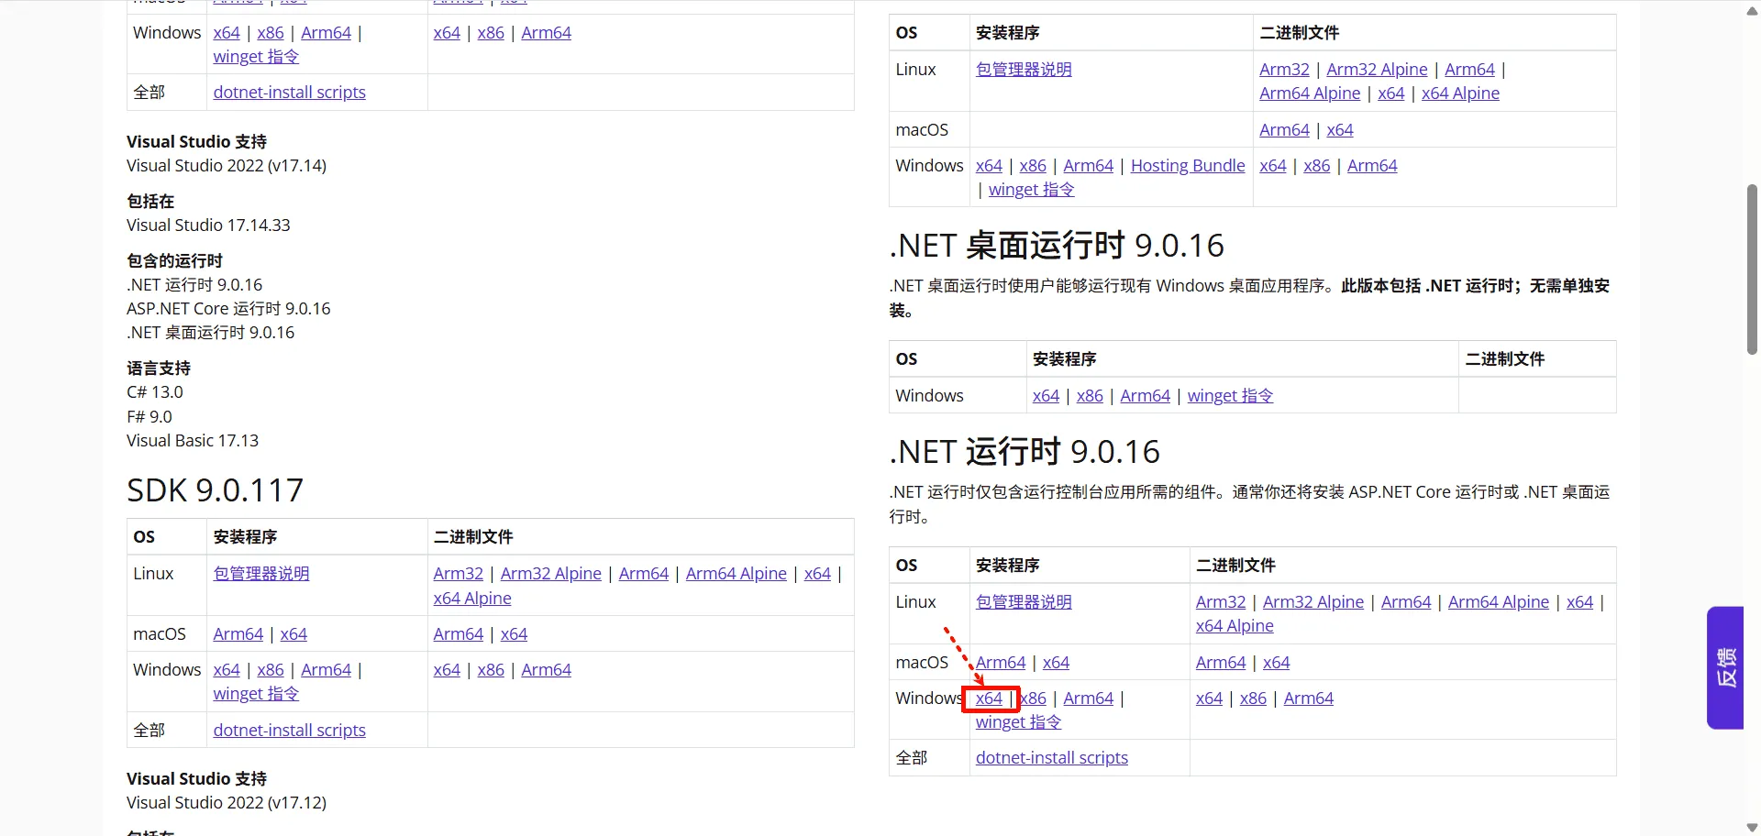Download SDK 9.0.117 Linux x64 Alpine binary
1761x836 pixels.
(472, 599)
